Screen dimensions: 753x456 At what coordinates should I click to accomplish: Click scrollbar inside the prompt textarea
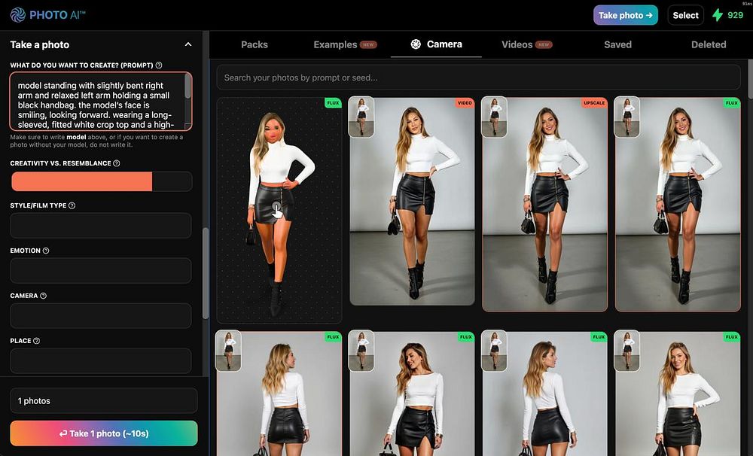pyautogui.click(x=187, y=87)
